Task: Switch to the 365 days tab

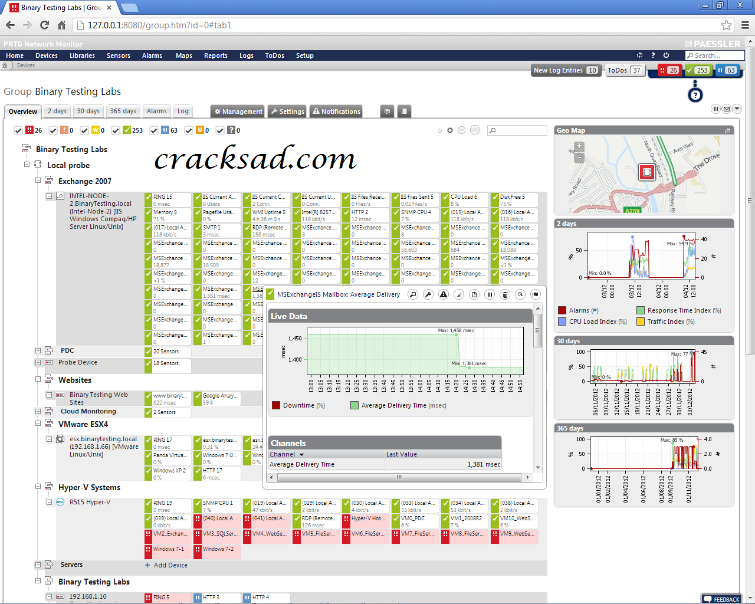Action: 123,111
